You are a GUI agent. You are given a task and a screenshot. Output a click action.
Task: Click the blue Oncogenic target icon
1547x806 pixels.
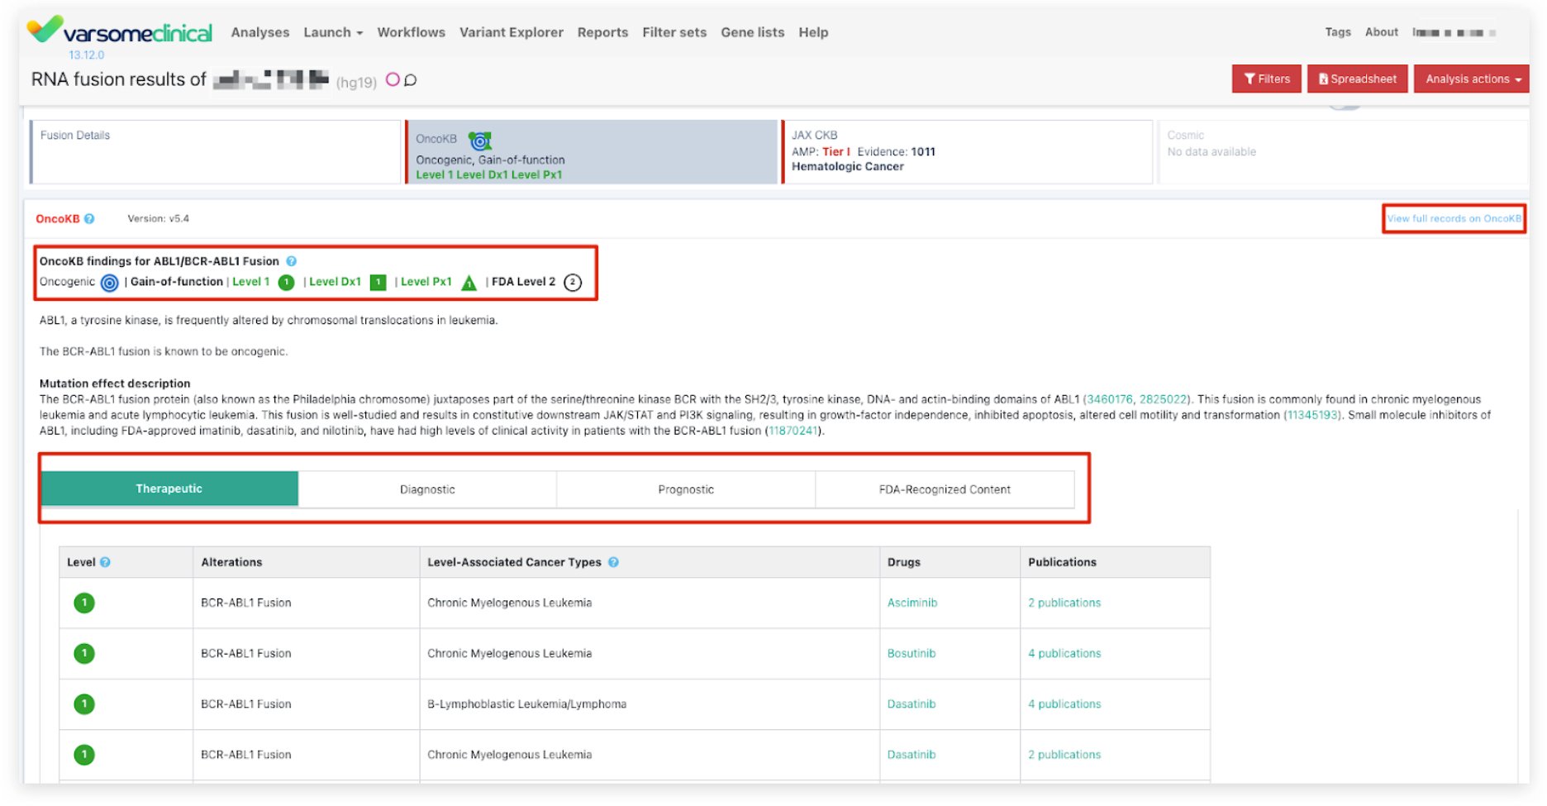click(x=109, y=283)
